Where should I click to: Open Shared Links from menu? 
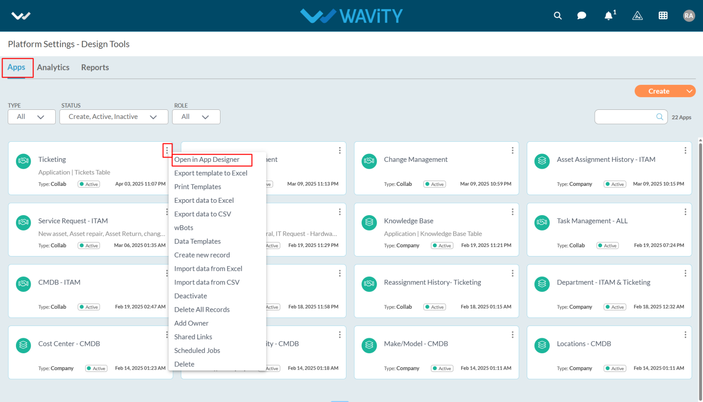[193, 337]
